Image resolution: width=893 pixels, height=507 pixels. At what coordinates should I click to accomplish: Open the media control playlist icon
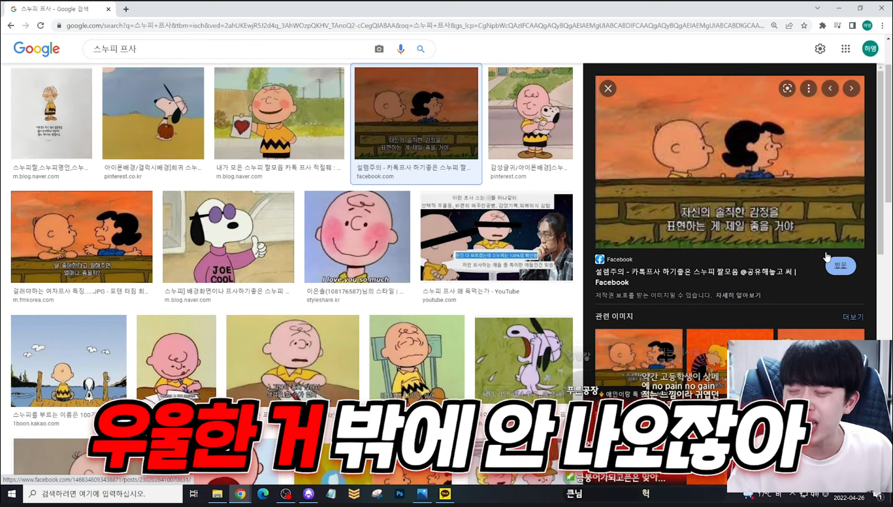click(x=837, y=25)
